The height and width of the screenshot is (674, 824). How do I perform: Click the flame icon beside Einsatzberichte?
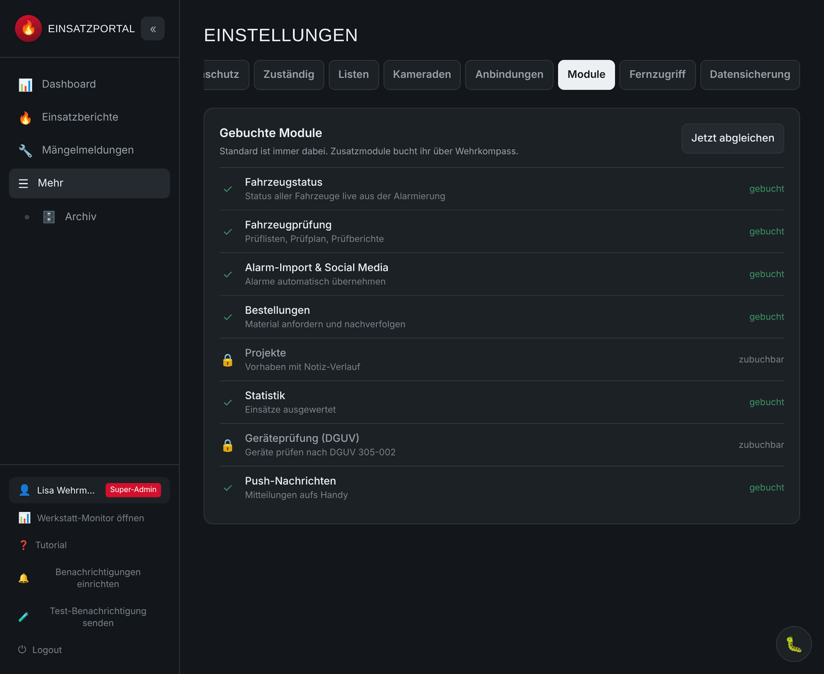tap(25, 118)
